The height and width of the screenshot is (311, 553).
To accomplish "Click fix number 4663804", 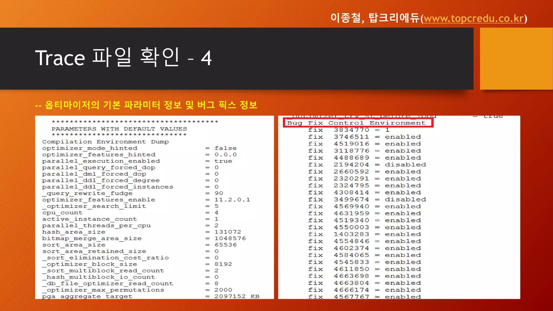I will coord(352,283).
